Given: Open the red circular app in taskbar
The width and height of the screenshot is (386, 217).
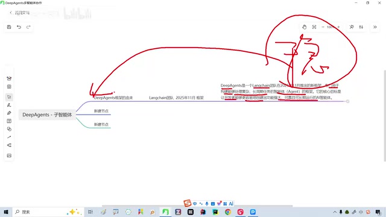Looking at the screenshot, I should (x=240, y=212).
